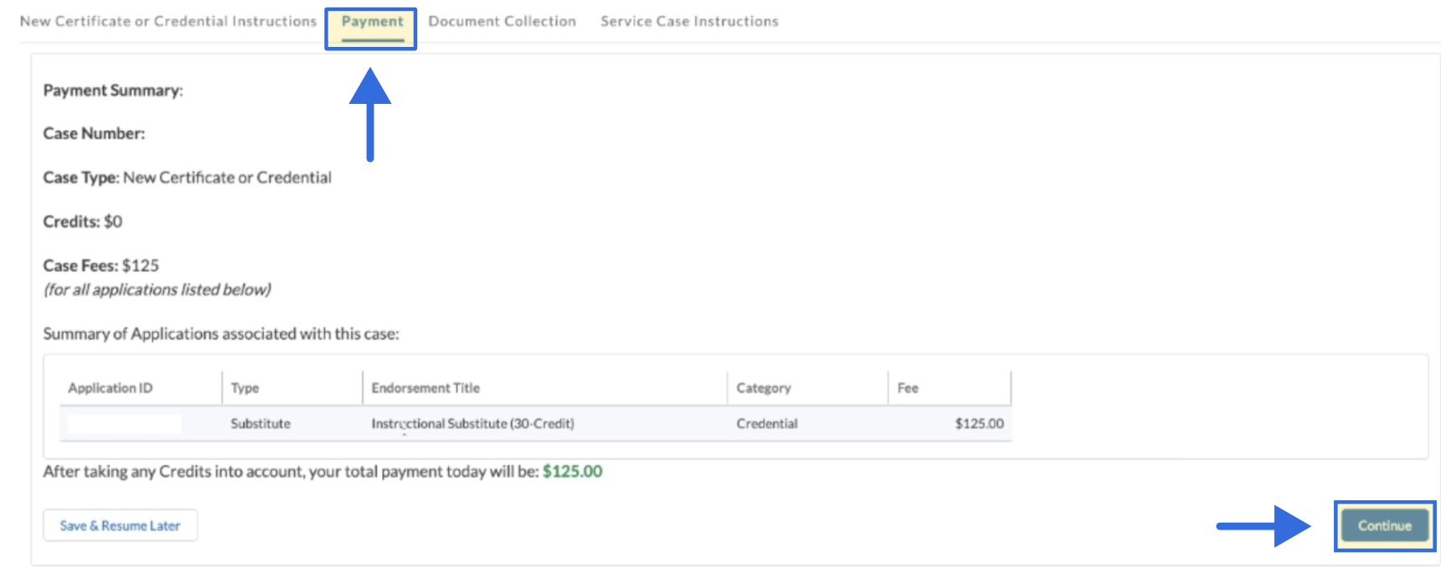The height and width of the screenshot is (568, 1441).
Task: Click the Type column header
Action: 245,388
